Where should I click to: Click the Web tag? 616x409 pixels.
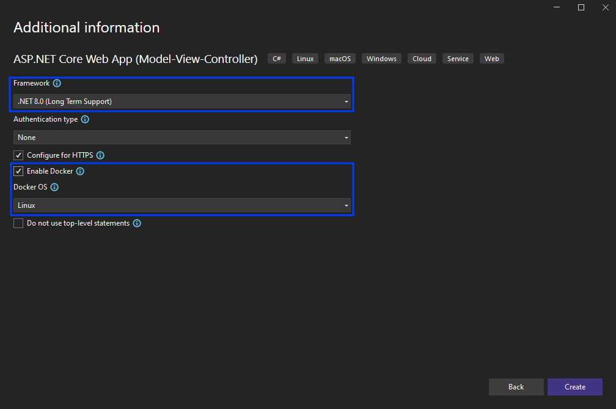coord(492,59)
